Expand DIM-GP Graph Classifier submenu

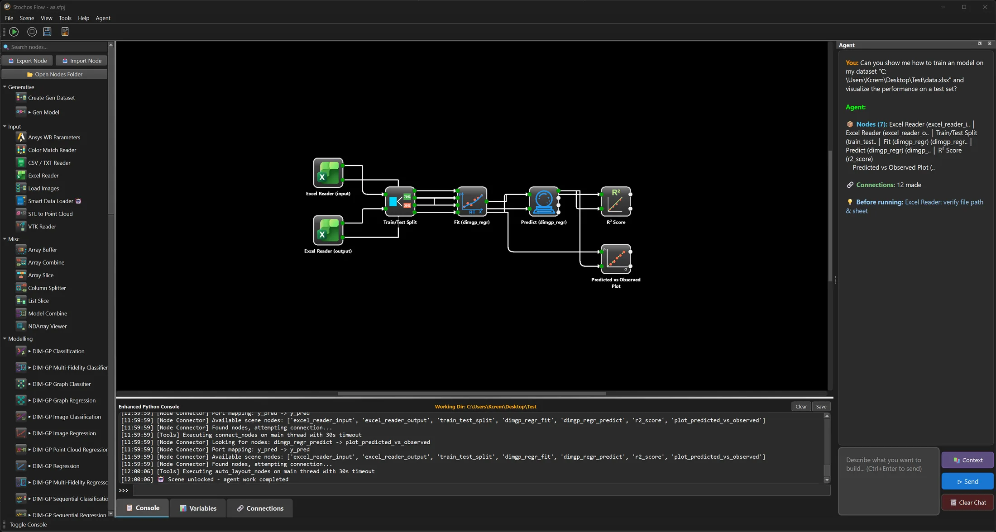tap(29, 384)
